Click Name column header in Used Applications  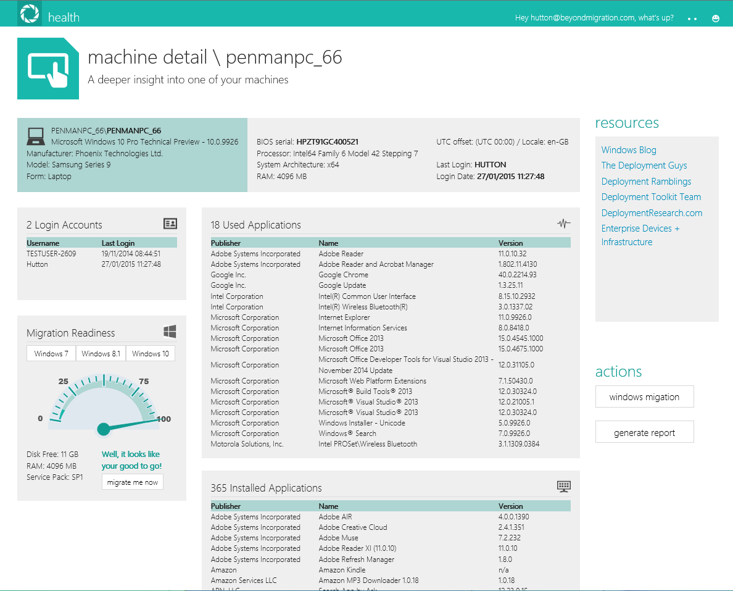coord(329,243)
